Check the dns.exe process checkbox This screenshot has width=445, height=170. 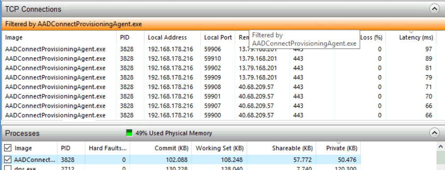(x=8, y=169)
